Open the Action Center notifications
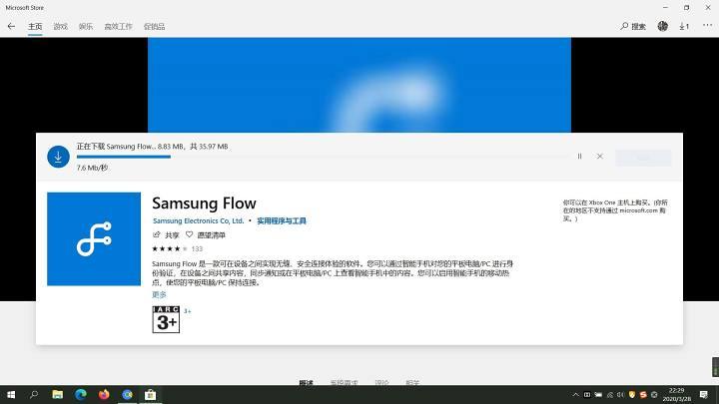 coord(704,394)
